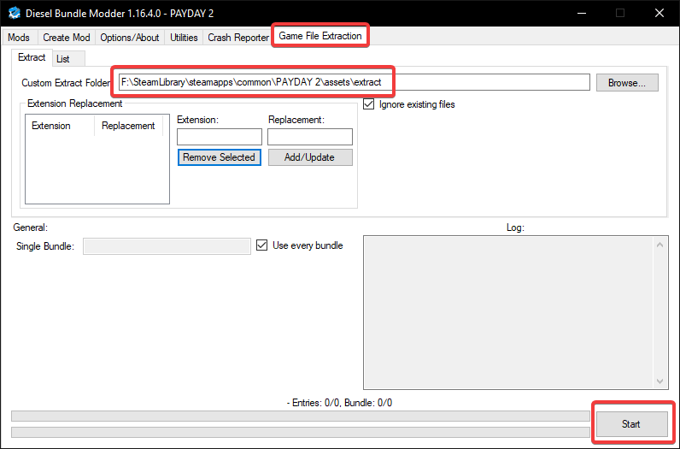Select the Game File Extraction tab
The height and width of the screenshot is (449, 680).
320,36
